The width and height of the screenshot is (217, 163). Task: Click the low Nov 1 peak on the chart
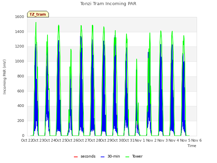click(x=137, y=59)
